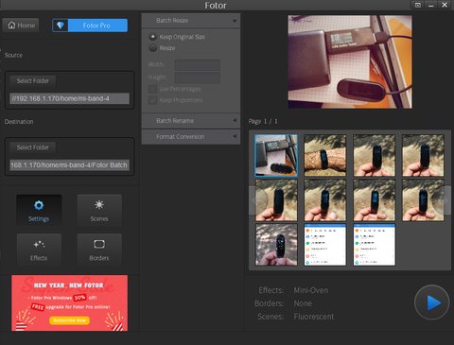
Task: Select the third thumbnail in the second row
Action: (x=374, y=200)
